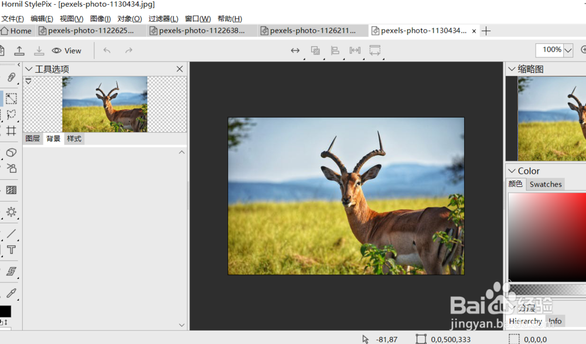Switch to the 背景 tab
The height and width of the screenshot is (344, 586).
[53, 139]
